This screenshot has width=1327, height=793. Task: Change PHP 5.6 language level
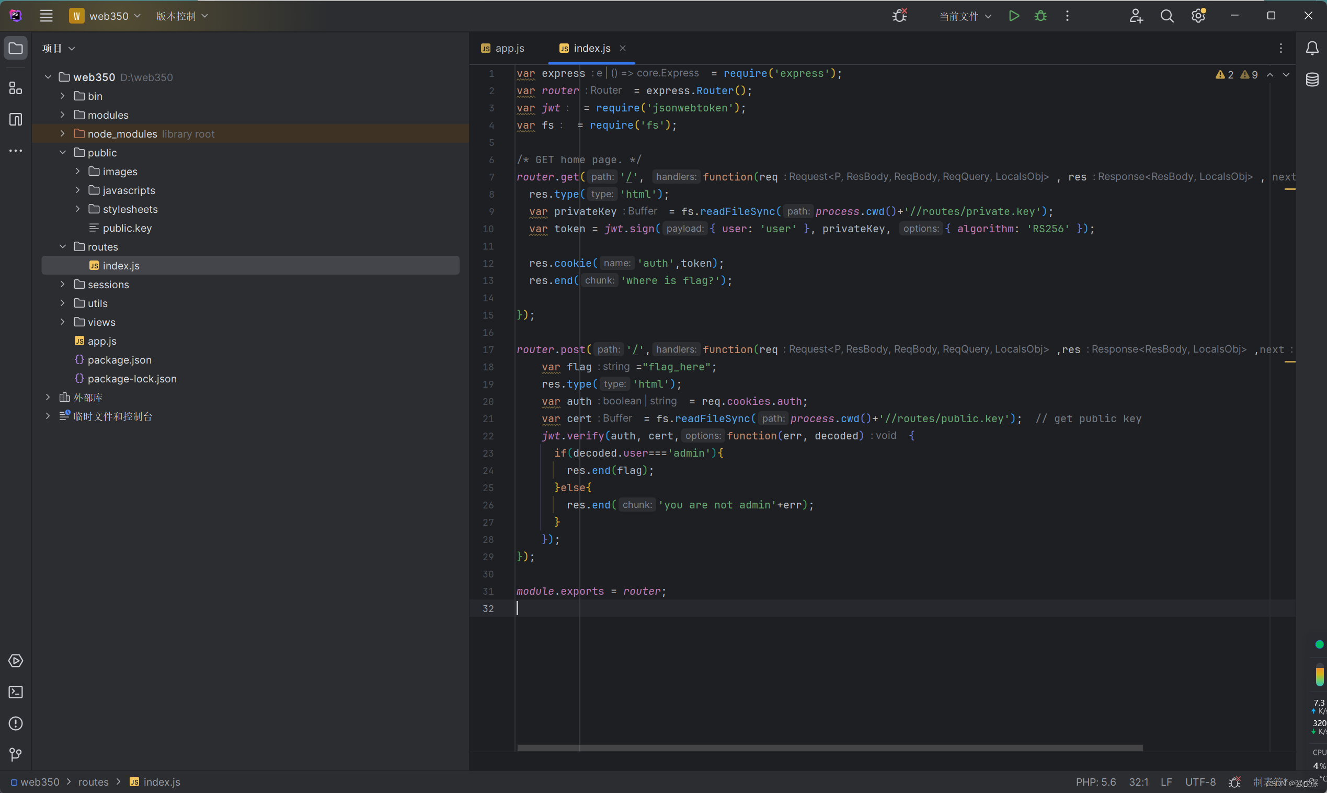point(1096,782)
